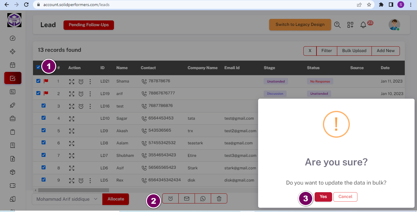
Task: Click the bulk follow-up alarm button
Action: click(x=170, y=199)
